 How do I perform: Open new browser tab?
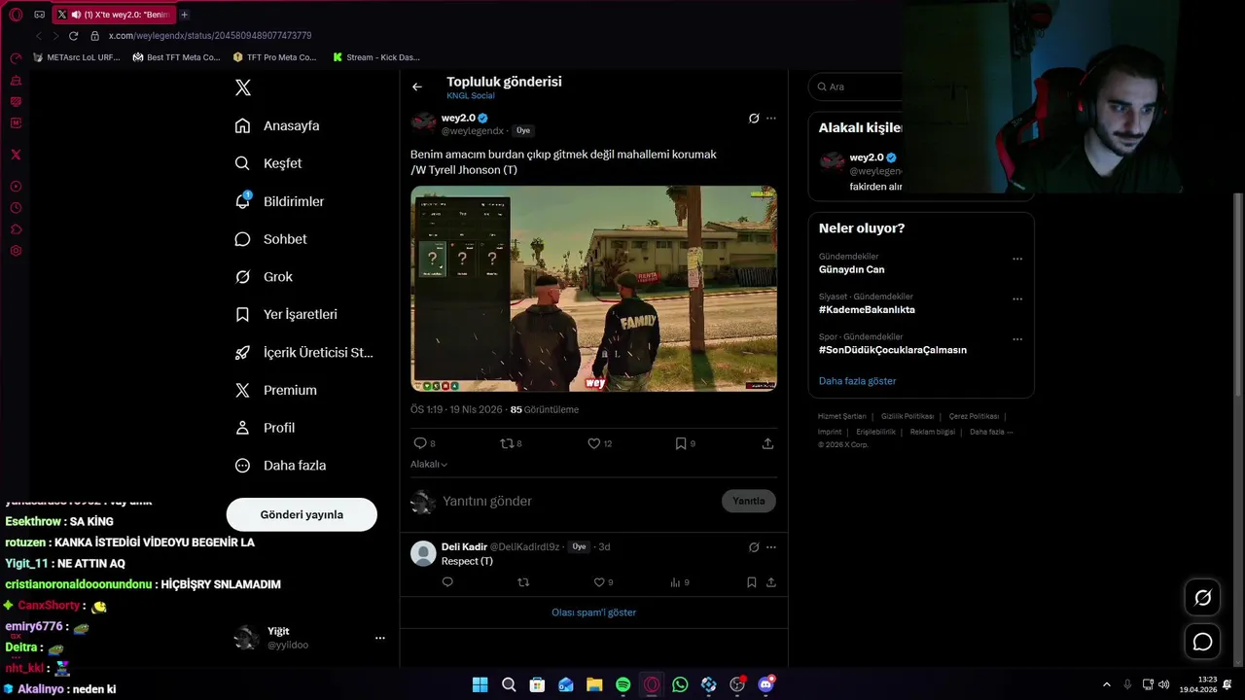pyautogui.click(x=184, y=15)
